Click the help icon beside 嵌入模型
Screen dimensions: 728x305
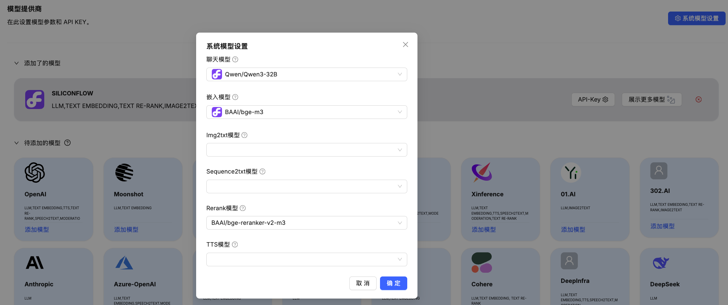pos(235,97)
